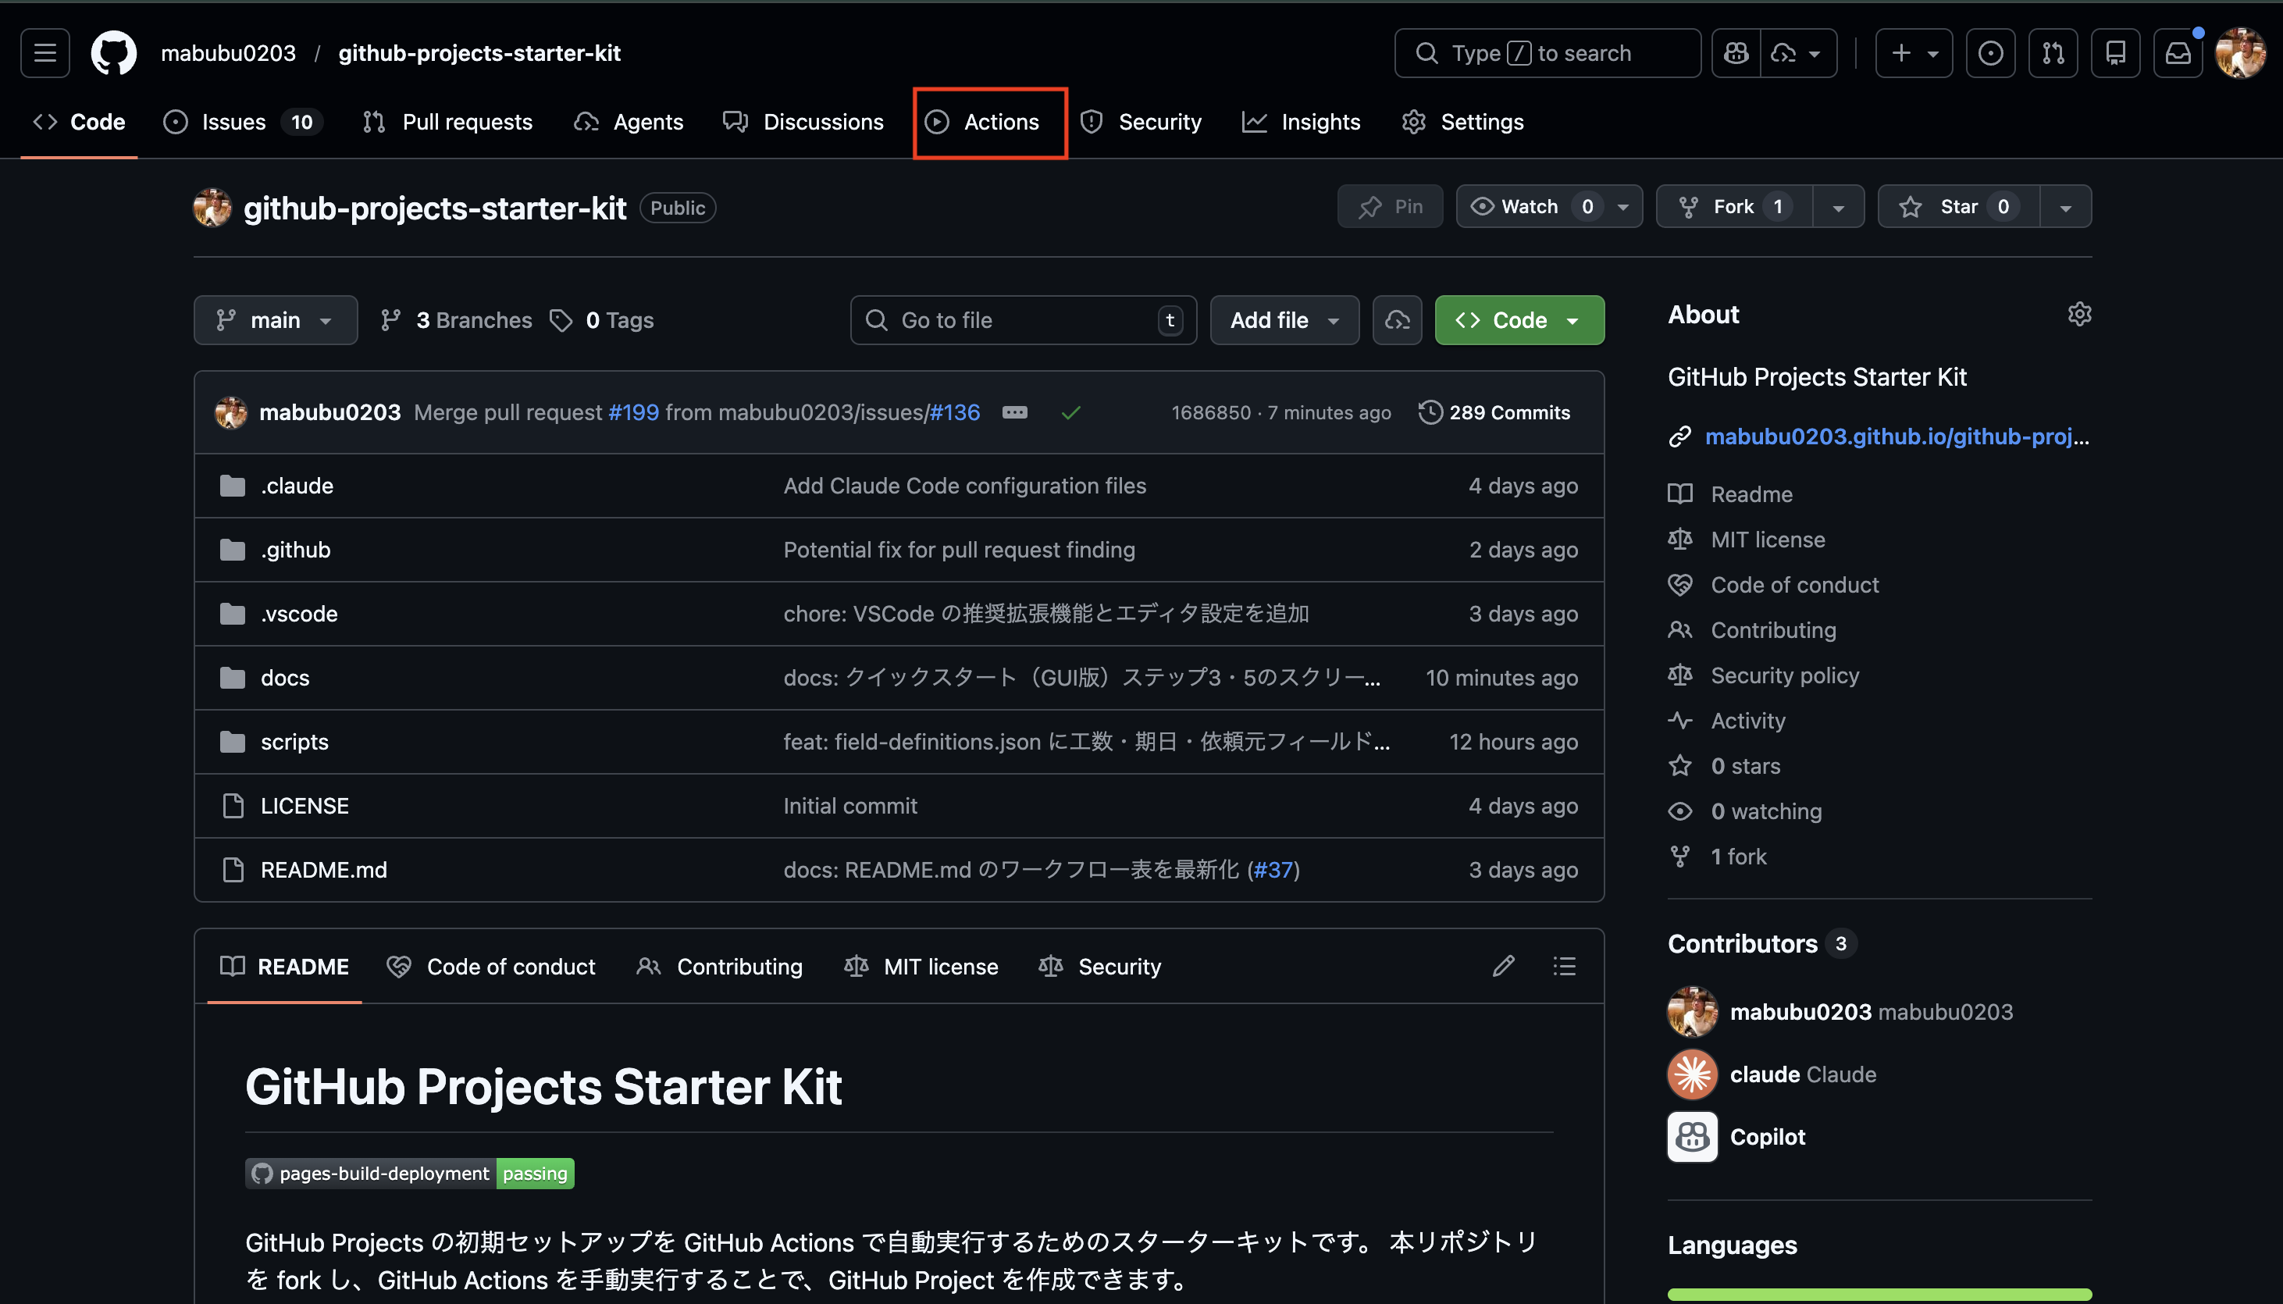The width and height of the screenshot is (2283, 1304).
Task: Go to GitHub home via Octocat logo
Action: tap(114, 53)
